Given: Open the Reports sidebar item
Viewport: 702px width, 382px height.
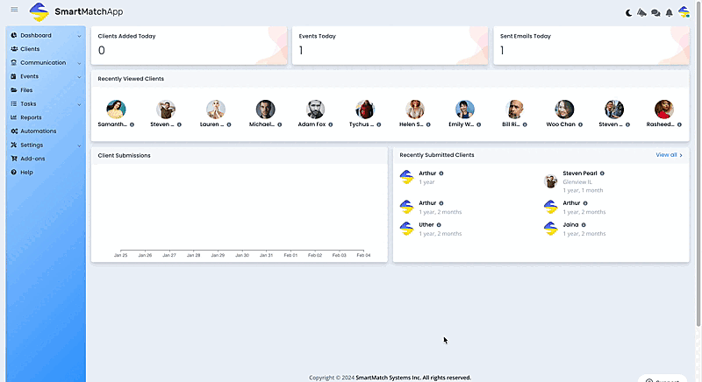Looking at the screenshot, I should (31, 117).
